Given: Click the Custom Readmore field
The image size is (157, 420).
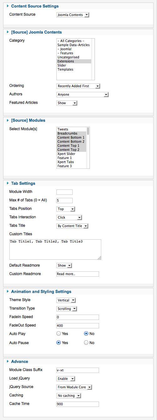Looking at the screenshot, I should (x=77, y=274).
